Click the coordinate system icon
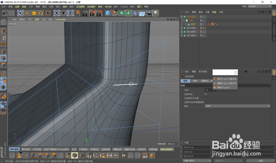 pyautogui.click(x=77, y=13)
